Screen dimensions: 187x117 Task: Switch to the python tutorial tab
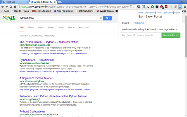click(43, 2)
